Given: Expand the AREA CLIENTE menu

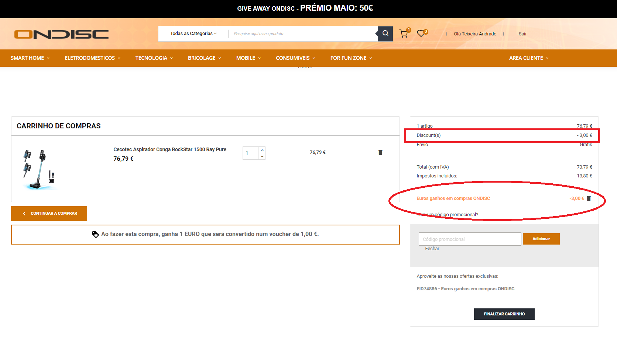Looking at the screenshot, I should point(529,58).
